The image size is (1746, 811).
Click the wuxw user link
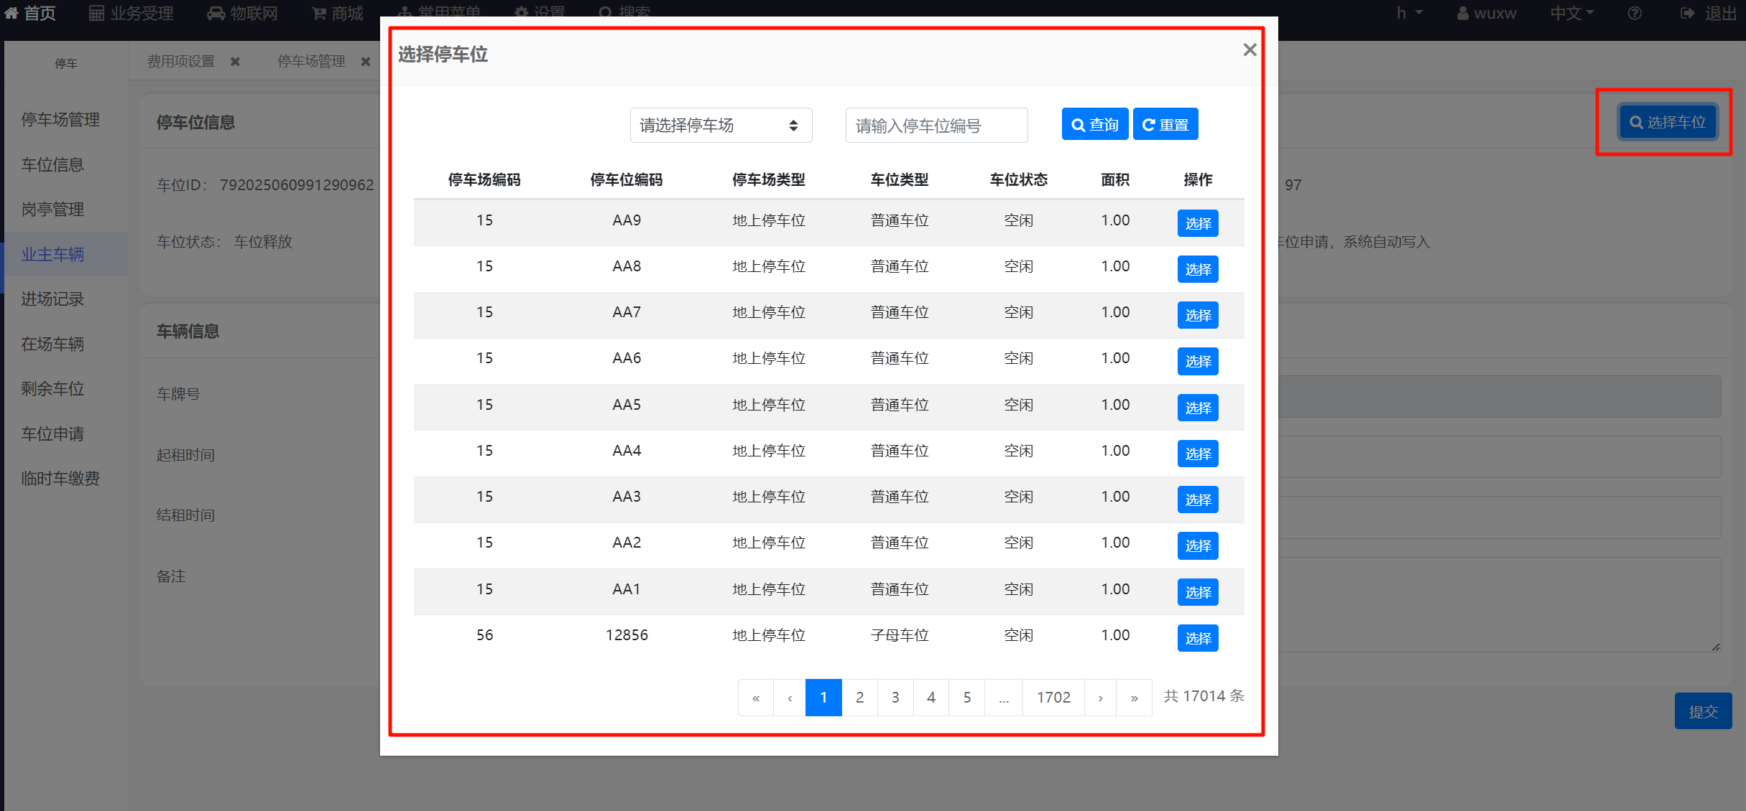(1486, 13)
